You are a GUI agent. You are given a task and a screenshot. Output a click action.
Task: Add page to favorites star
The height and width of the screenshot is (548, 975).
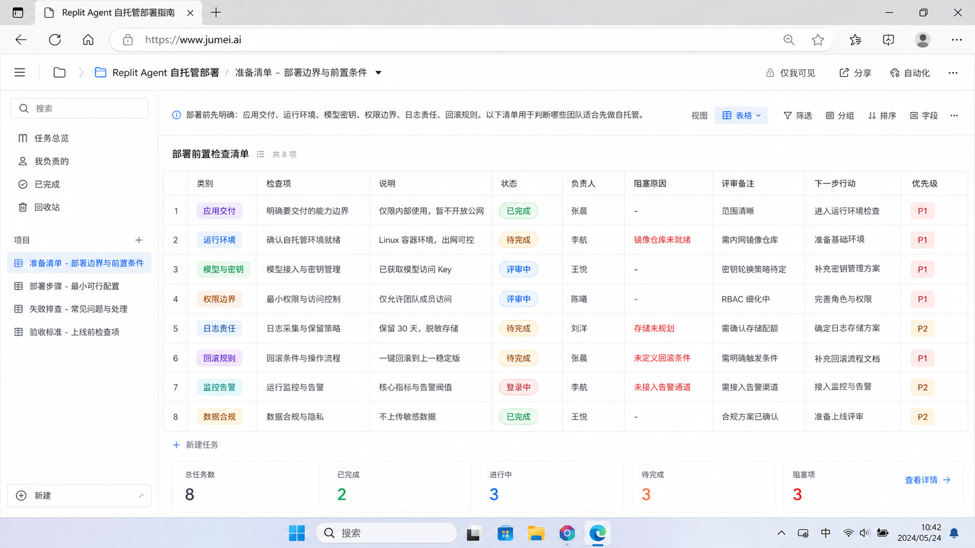(x=818, y=40)
